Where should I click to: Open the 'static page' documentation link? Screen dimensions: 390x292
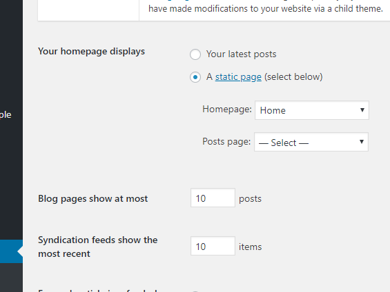tap(238, 77)
